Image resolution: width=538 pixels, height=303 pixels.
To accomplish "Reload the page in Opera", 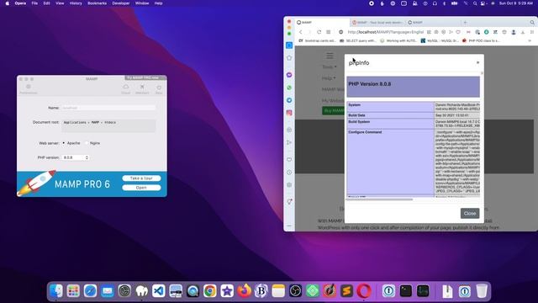I will (319, 32).
